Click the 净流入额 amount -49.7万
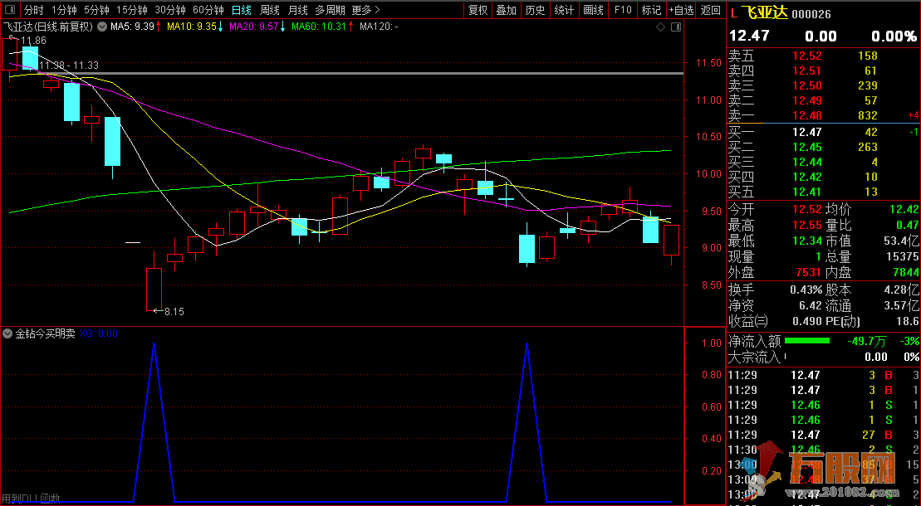Image resolution: width=921 pixels, height=506 pixels. coord(867,341)
